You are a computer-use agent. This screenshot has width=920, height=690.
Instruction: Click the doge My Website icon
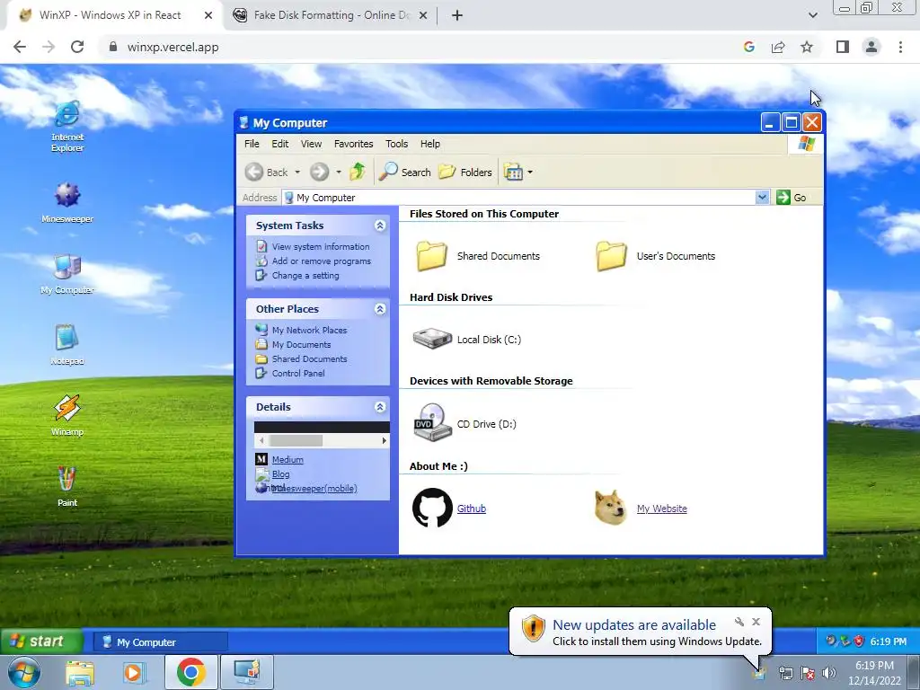click(611, 508)
